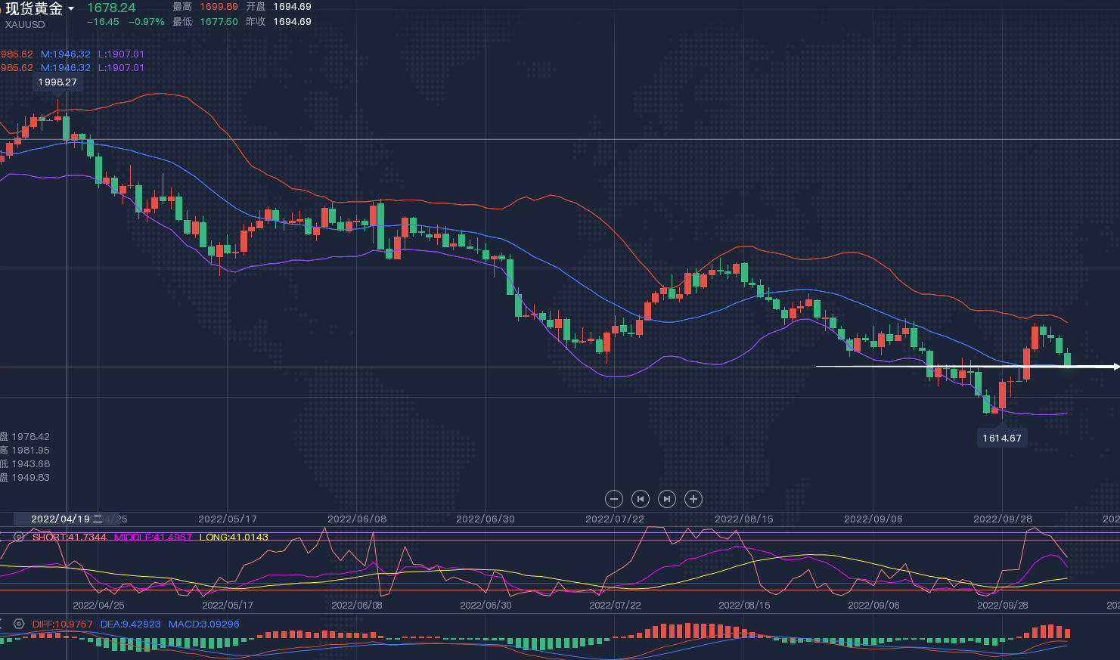Select the SHORT:41.7344 indicator legend
The height and width of the screenshot is (660, 1120).
pyautogui.click(x=70, y=538)
